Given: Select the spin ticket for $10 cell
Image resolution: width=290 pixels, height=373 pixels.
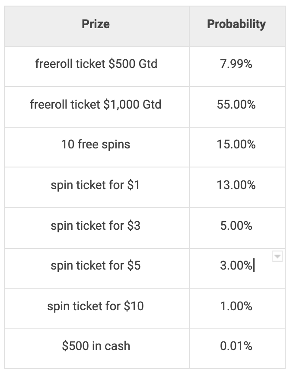Looking at the screenshot, I should coord(96,306).
